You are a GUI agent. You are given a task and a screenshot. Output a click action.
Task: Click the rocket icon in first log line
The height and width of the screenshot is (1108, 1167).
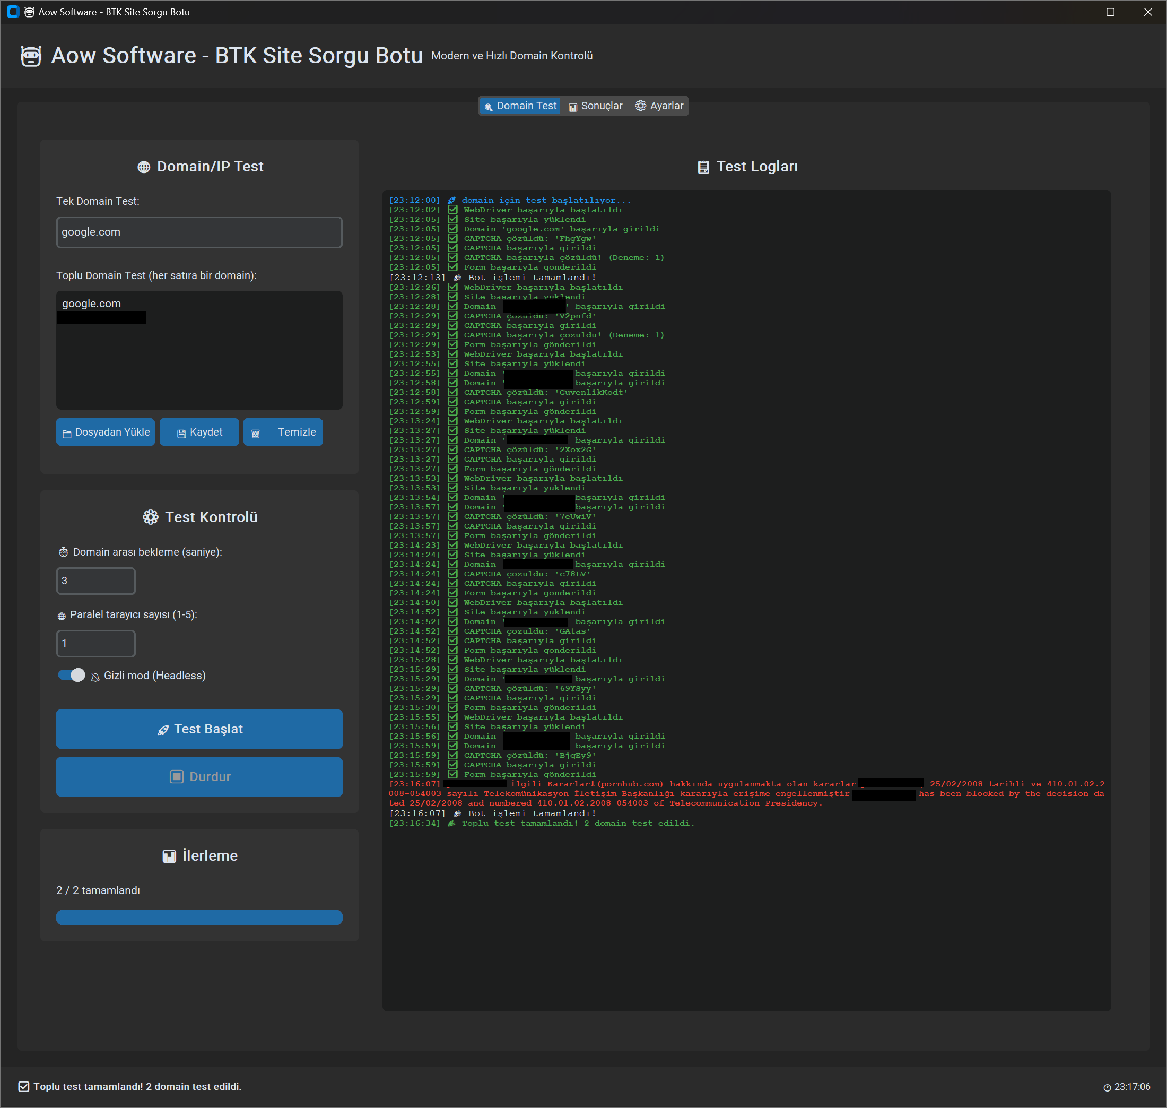pyautogui.click(x=451, y=201)
